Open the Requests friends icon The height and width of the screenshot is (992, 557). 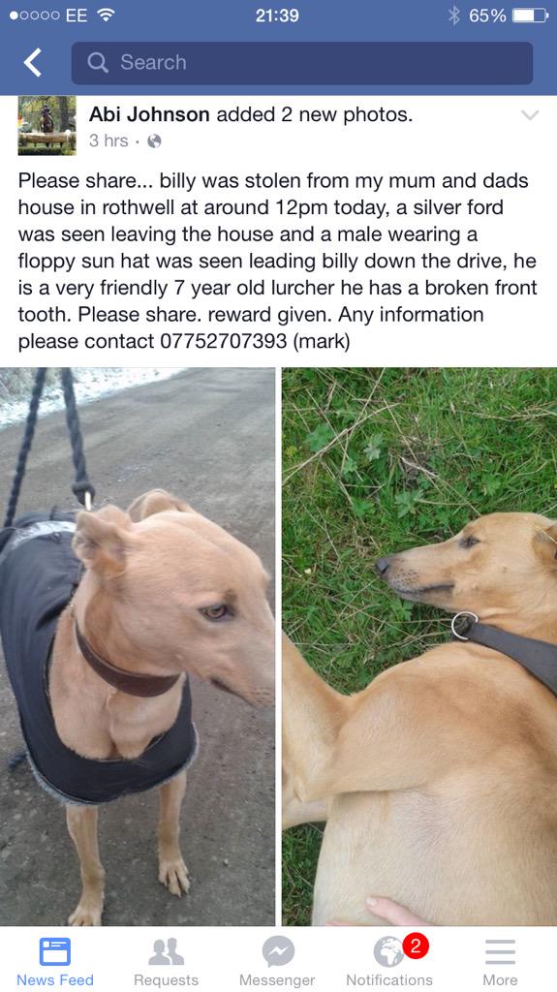point(166,951)
